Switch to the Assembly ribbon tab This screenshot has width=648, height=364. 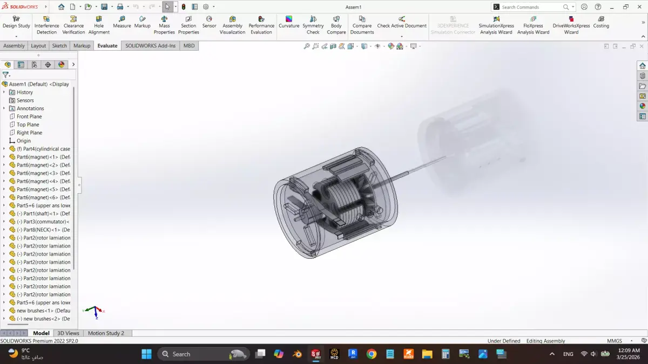tap(14, 46)
